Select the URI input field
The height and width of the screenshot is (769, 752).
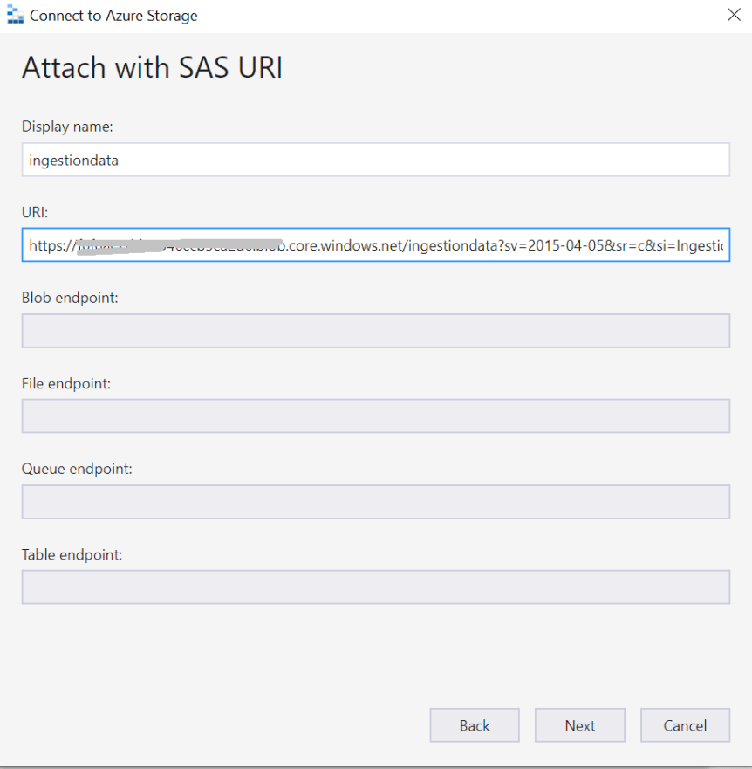(x=375, y=245)
